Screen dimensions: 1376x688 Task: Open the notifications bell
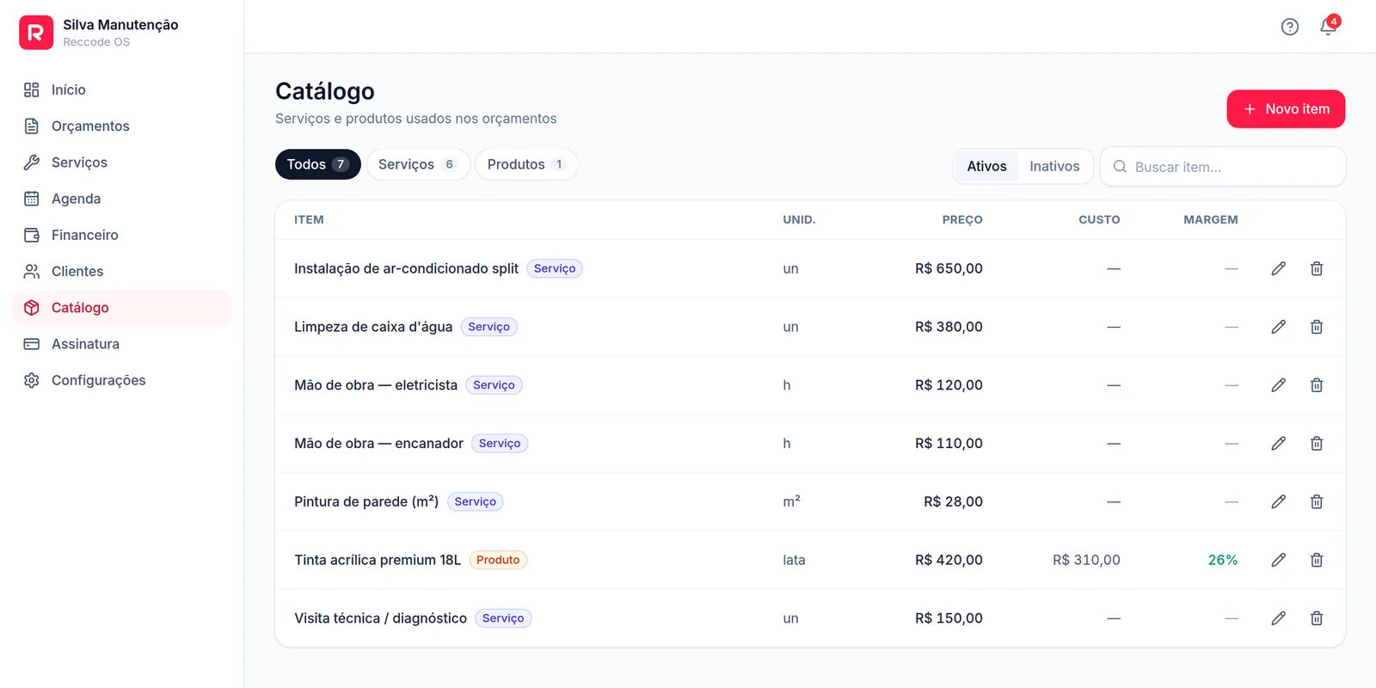(x=1329, y=27)
